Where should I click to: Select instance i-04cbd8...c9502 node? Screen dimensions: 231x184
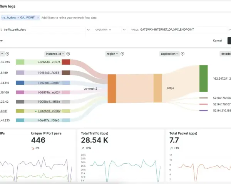[x=49, y=111]
